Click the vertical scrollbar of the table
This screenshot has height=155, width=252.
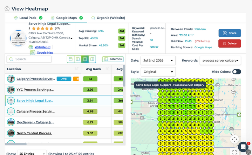(x=124, y=76)
